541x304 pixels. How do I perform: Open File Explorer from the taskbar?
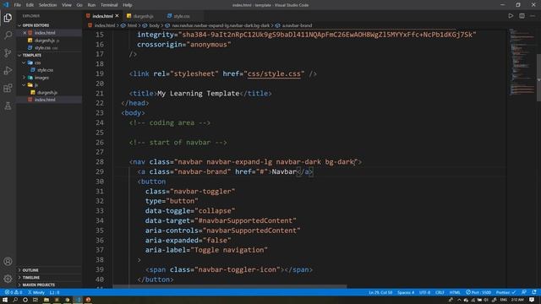(46, 300)
